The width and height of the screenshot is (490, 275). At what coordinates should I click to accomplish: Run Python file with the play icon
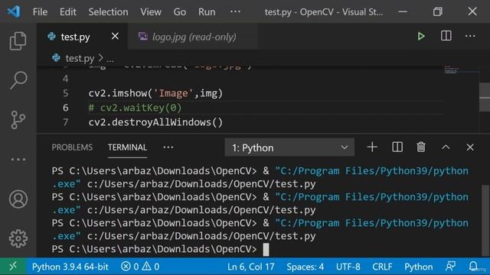(421, 36)
